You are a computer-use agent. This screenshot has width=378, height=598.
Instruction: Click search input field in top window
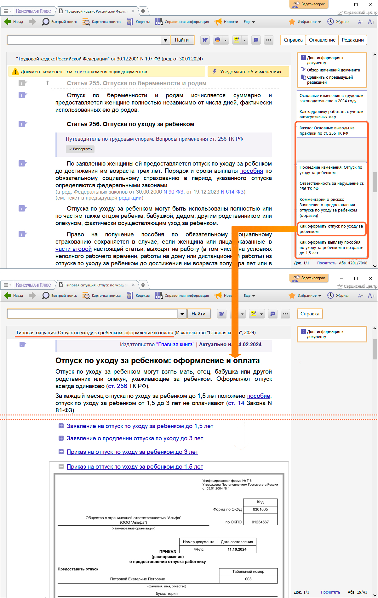point(84,40)
